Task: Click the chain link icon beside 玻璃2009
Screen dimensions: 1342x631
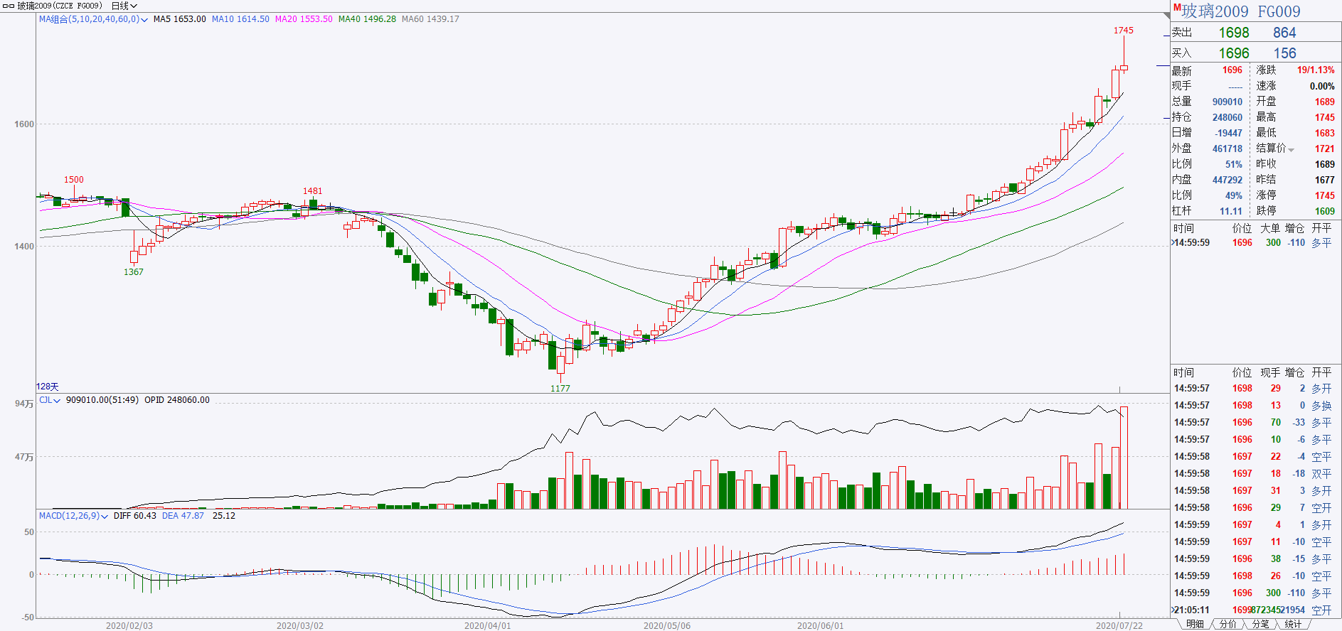Action: (x=9, y=6)
